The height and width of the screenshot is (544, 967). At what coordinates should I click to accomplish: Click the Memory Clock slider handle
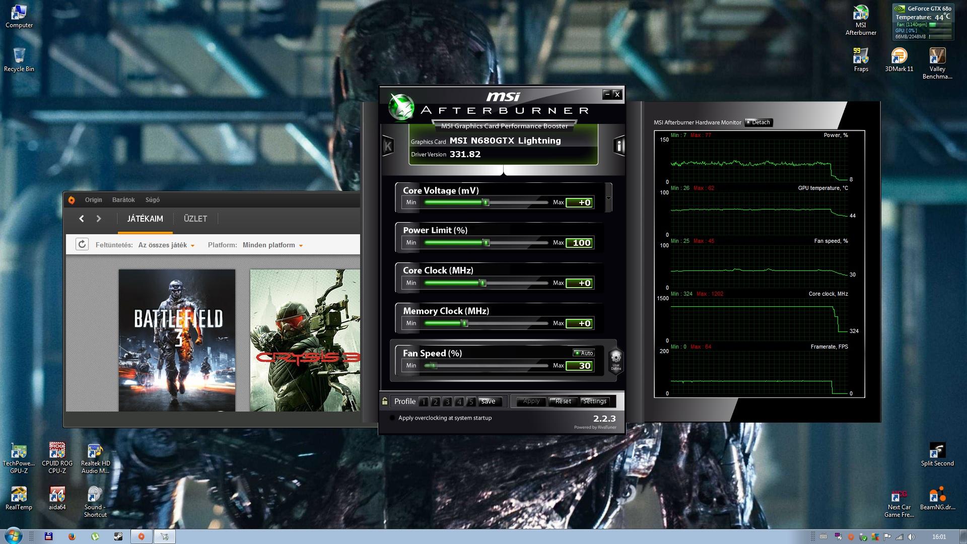[465, 323]
